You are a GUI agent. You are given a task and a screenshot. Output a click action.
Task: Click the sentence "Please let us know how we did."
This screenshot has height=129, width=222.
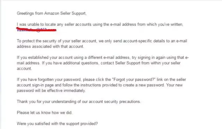(44, 113)
